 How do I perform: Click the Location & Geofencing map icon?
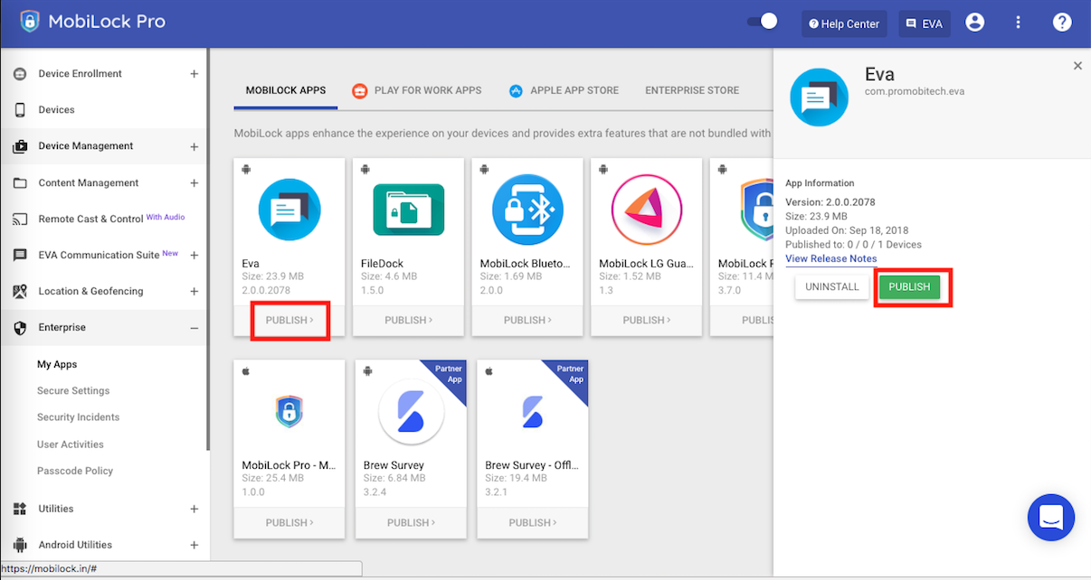tap(20, 291)
